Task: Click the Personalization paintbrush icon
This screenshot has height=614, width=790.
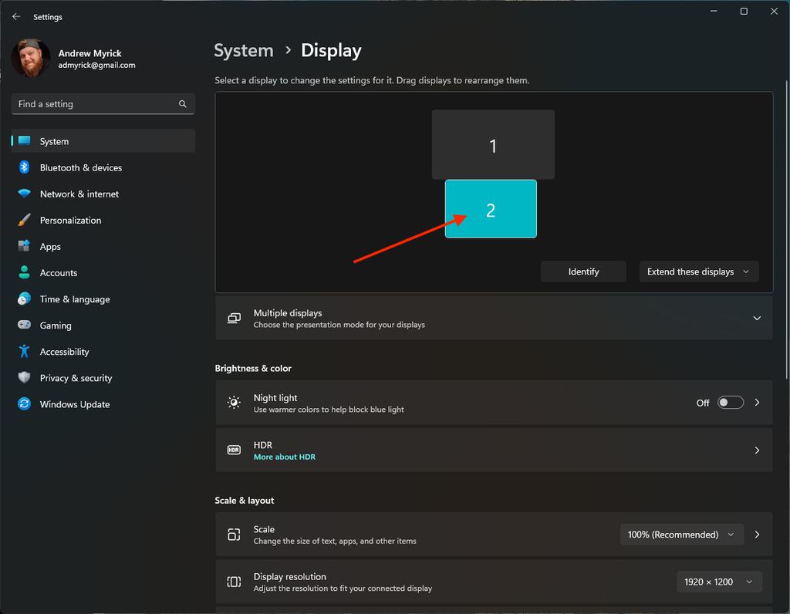Action: click(x=24, y=220)
